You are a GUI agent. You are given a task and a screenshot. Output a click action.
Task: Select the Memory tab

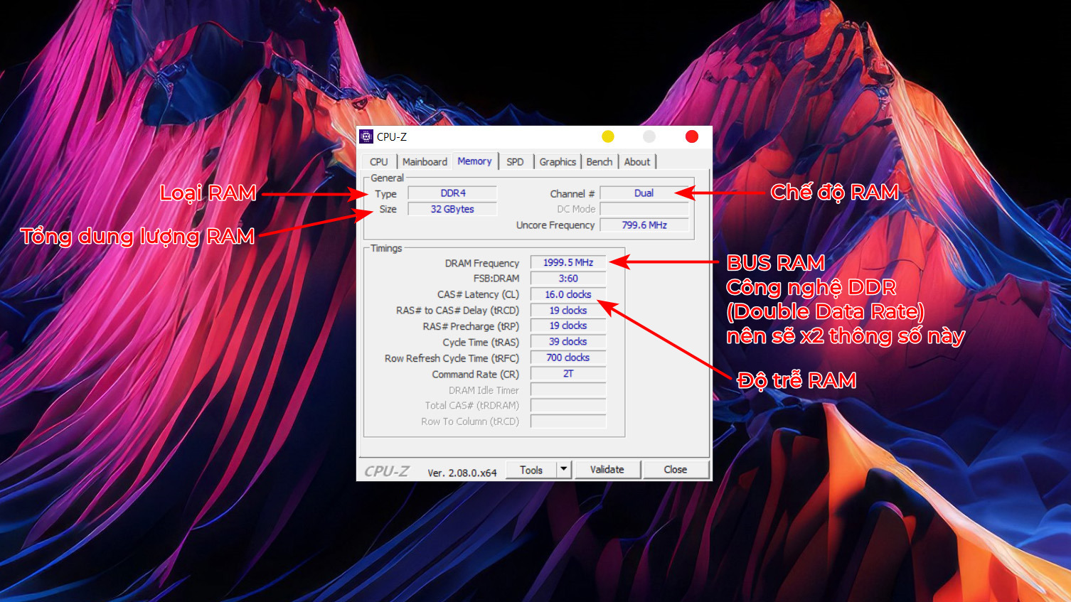[x=474, y=161]
